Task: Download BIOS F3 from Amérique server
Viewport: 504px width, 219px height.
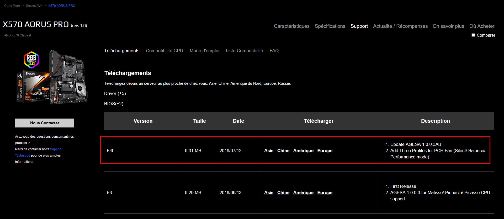Action: pos(303,193)
